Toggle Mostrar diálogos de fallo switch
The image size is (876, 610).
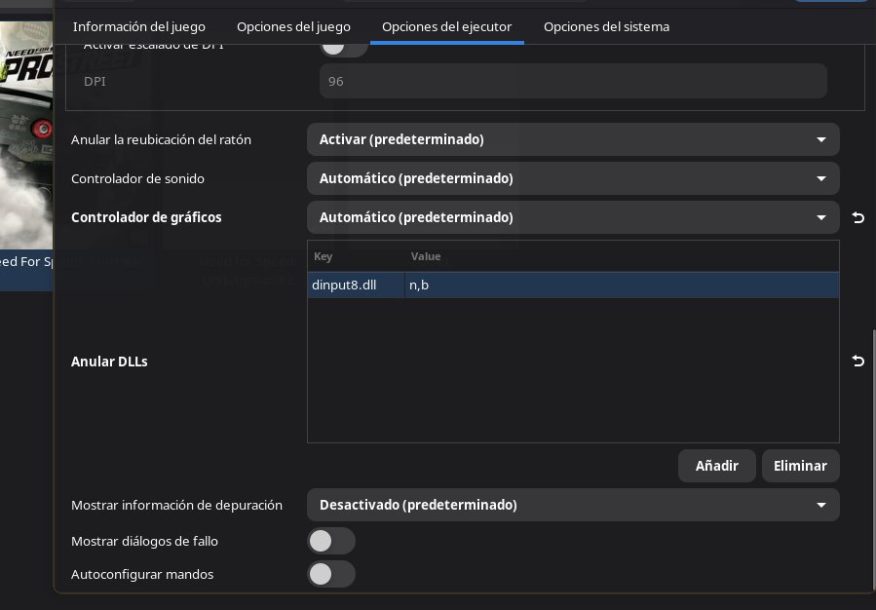tap(330, 541)
